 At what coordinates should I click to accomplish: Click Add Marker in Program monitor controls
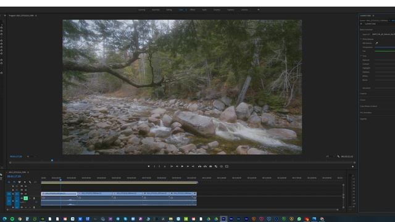click(149, 166)
